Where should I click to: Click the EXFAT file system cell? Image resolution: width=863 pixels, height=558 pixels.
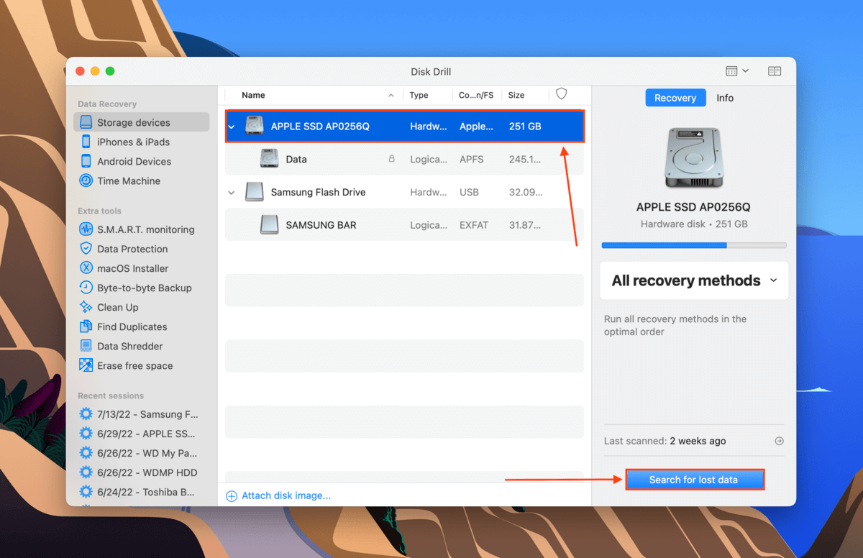(473, 225)
